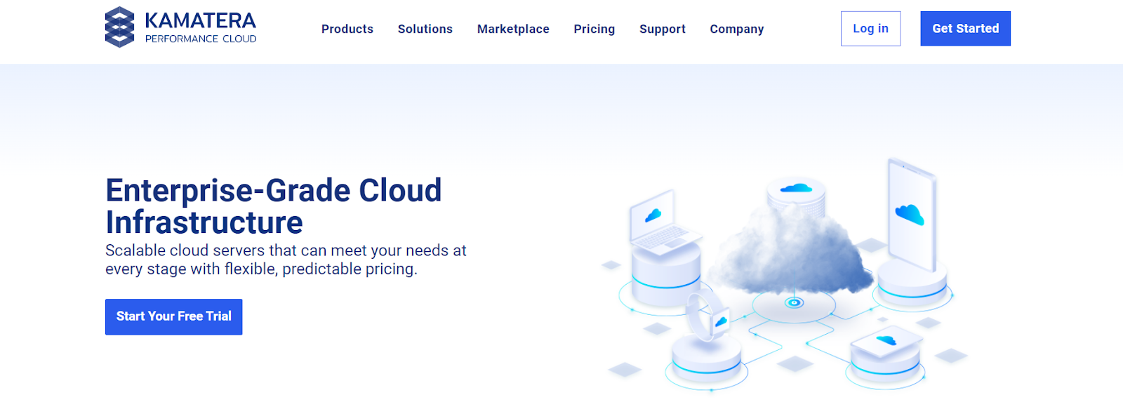The width and height of the screenshot is (1123, 409).
Task: Click the Get Started button
Action: click(x=965, y=29)
